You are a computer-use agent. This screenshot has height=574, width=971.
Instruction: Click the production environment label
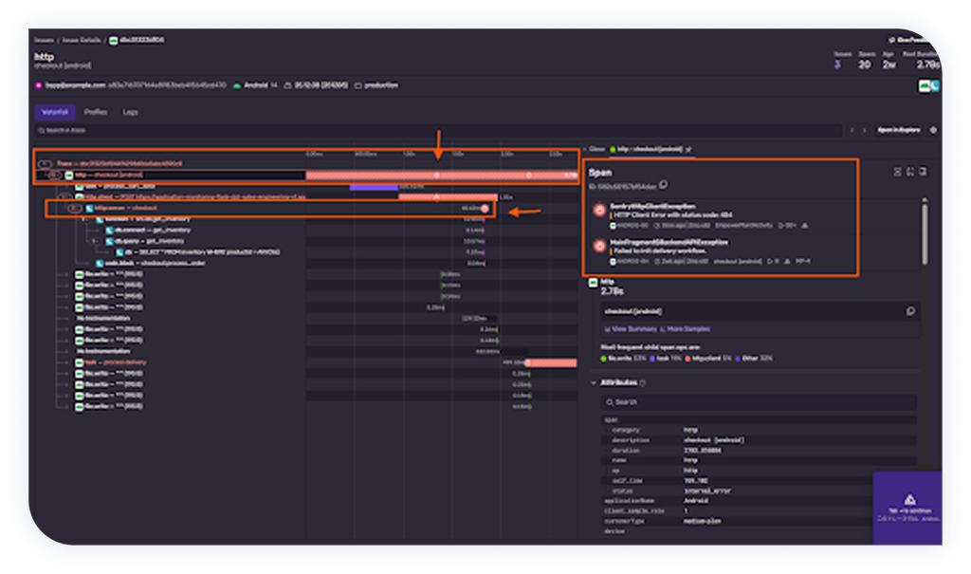tap(381, 85)
